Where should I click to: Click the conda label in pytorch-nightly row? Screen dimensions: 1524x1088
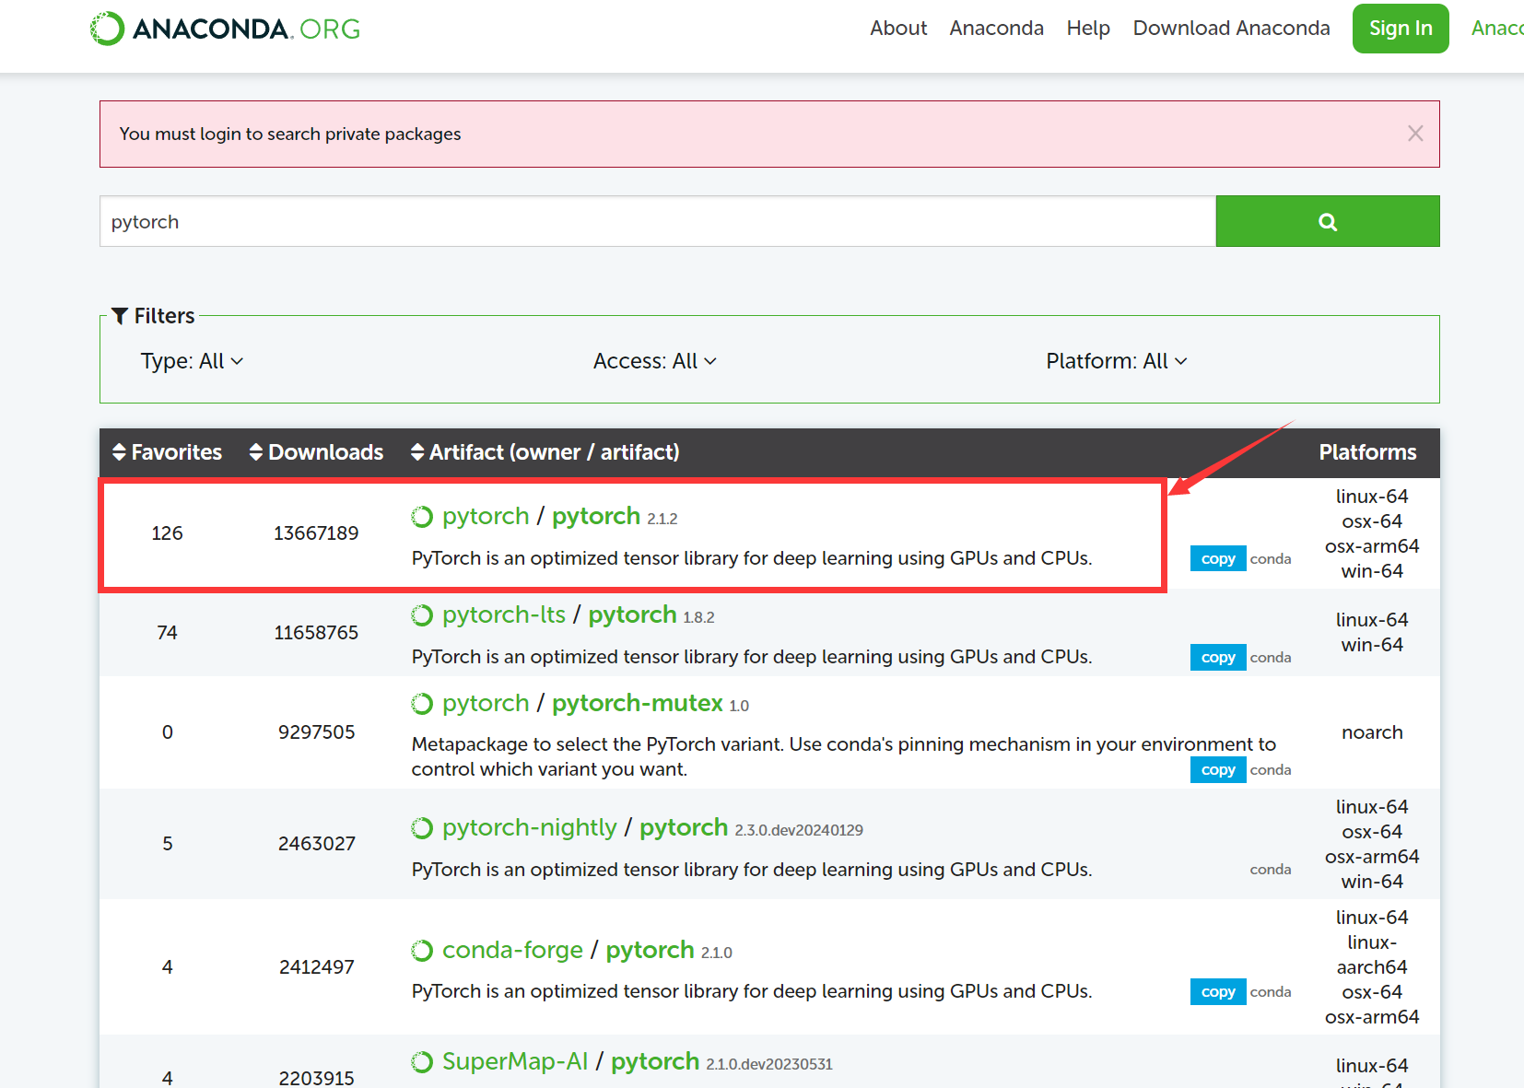click(x=1271, y=870)
